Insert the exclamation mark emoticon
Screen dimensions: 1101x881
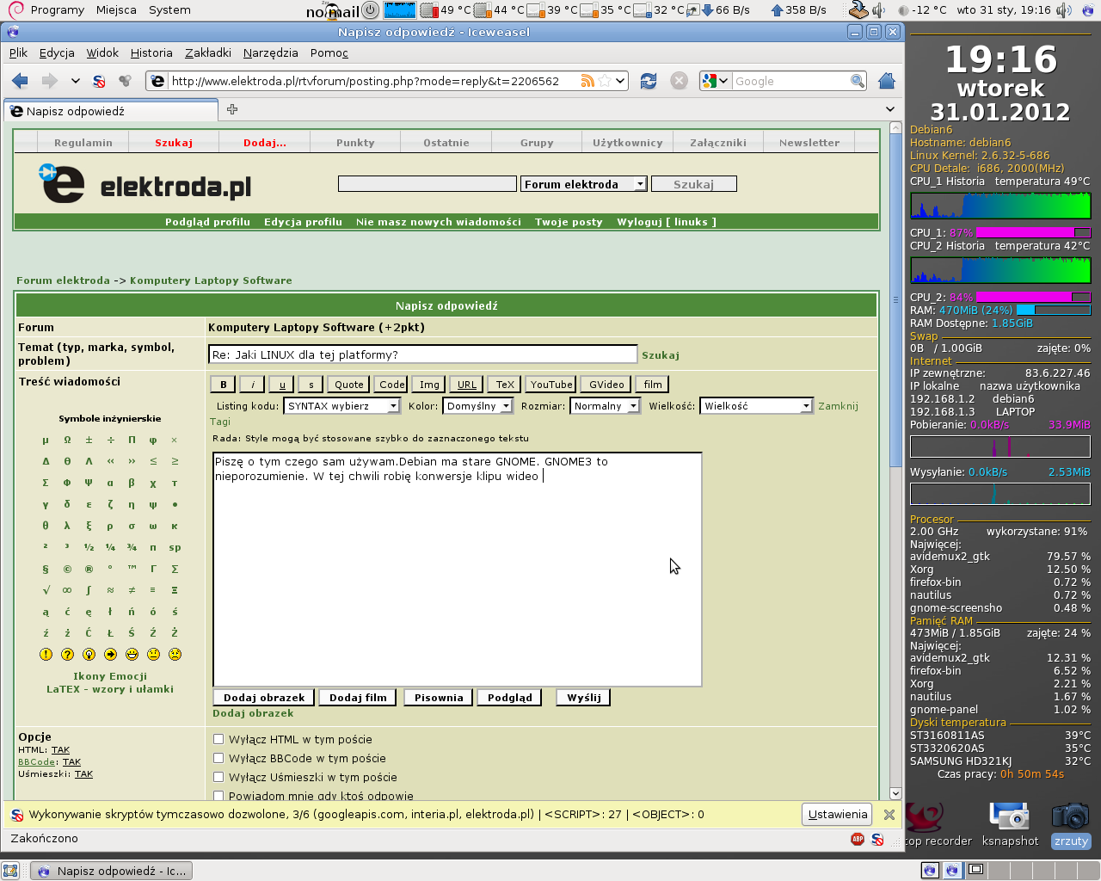46,655
